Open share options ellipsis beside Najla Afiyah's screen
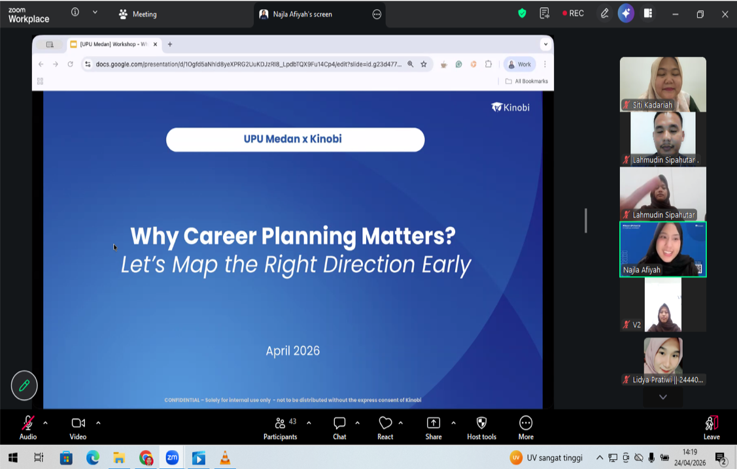 (x=377, y=14)
